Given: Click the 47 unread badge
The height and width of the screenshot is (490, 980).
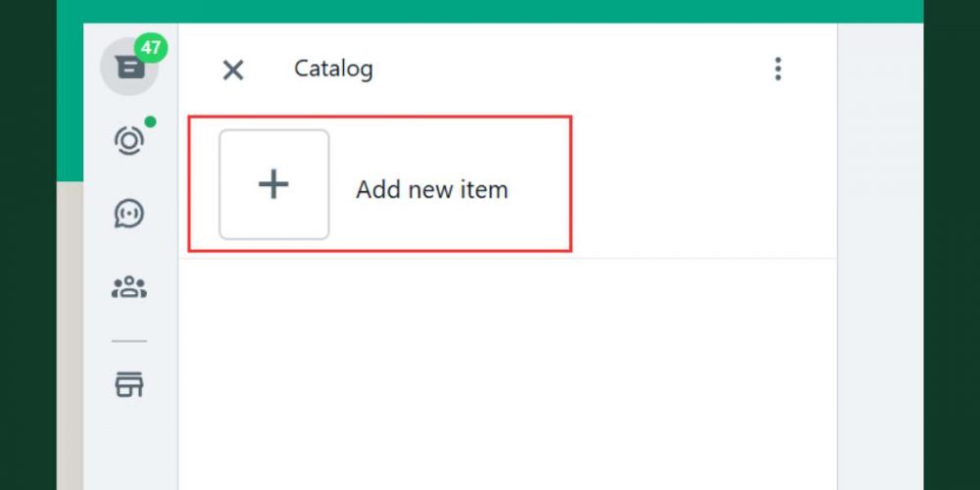Looking at the screenshot, I should (151, 48).
